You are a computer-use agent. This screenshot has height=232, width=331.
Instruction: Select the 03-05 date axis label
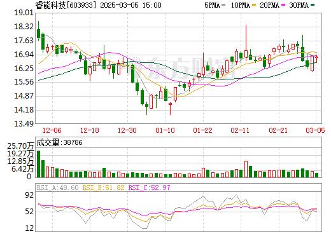click(x=315, y=130)
